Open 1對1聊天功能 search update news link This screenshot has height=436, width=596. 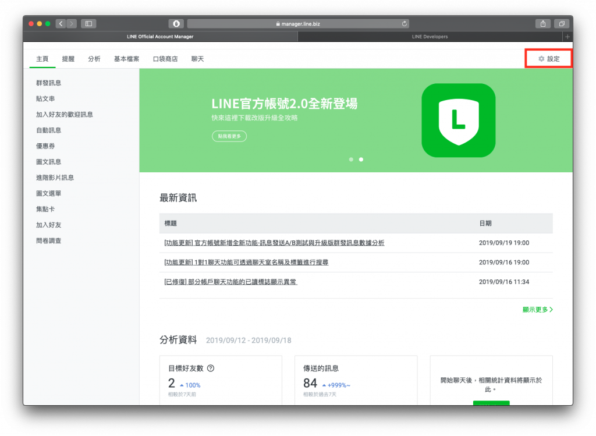[246, 263]
